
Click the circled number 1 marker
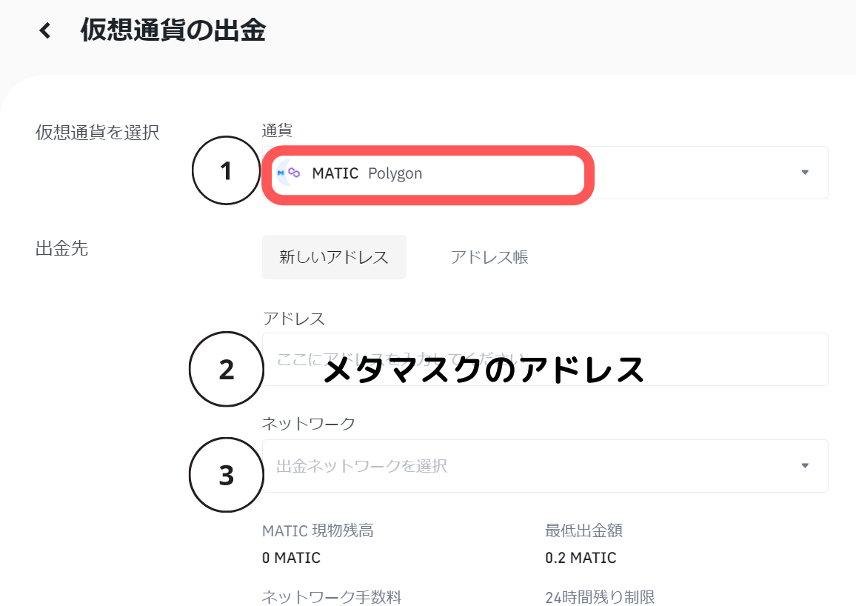coord(227,171)
